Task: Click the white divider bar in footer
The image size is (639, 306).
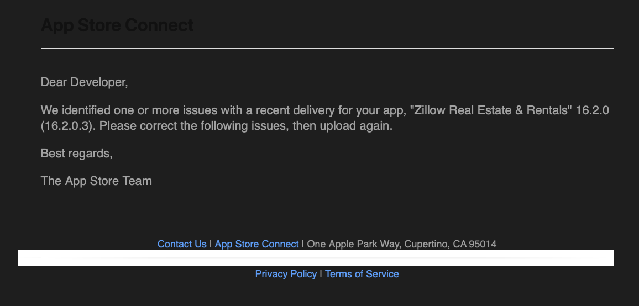Action: (315, 257)
